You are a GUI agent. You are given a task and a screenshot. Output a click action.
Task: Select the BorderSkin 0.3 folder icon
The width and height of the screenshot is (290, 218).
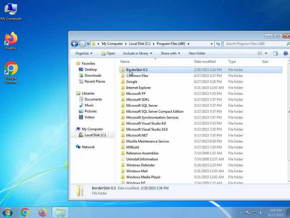point(123,70)
